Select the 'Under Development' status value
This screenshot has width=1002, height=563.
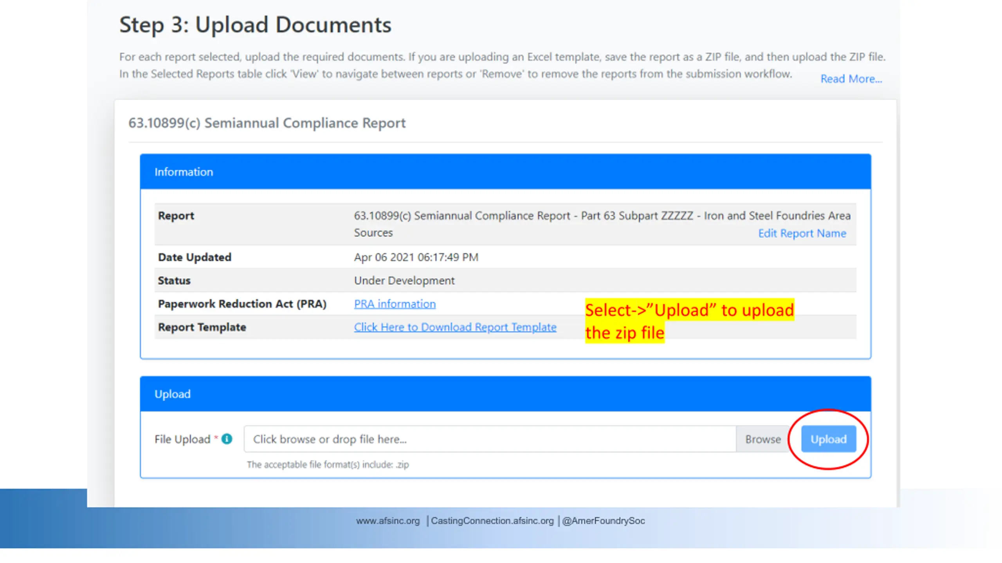[x=404, y=281]
